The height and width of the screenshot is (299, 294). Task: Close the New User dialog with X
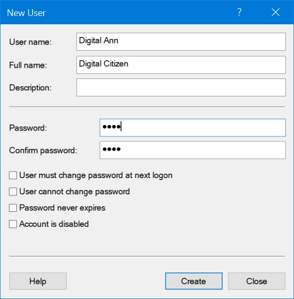[275, 12]
